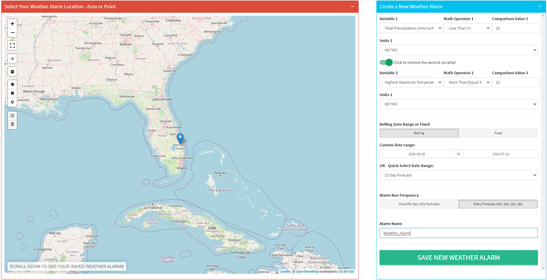Collapse the Create a New Weather Alarm panel
The height and width of the screenshot is (280, 547).
click(x=540, y=7)
